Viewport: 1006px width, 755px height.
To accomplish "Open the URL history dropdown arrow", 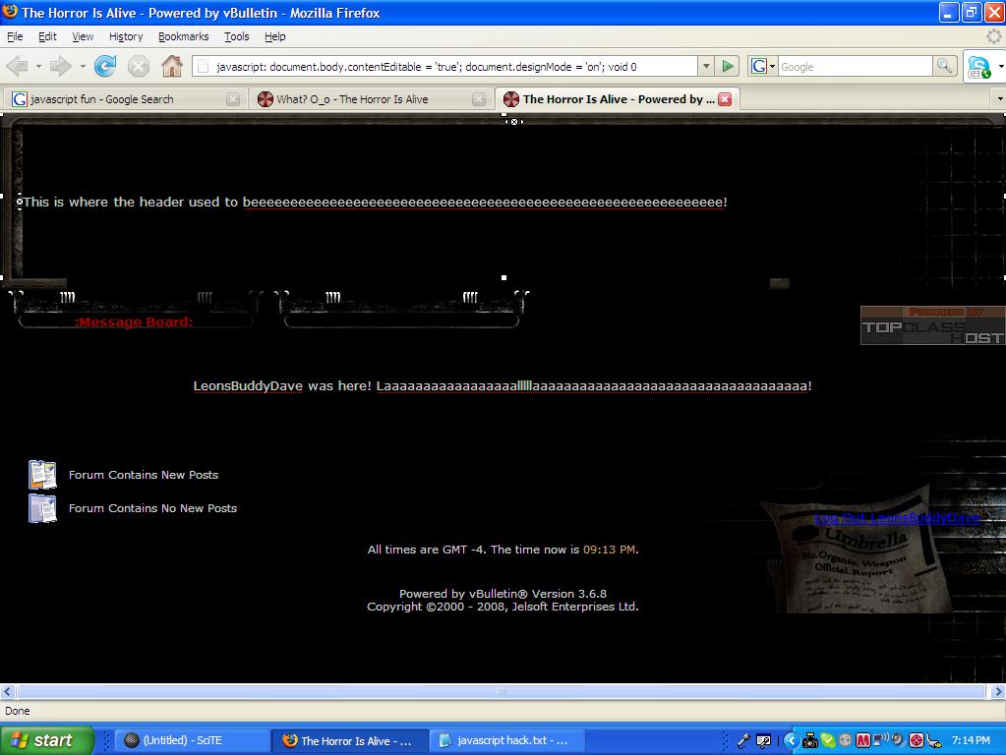I will [705, 67].
